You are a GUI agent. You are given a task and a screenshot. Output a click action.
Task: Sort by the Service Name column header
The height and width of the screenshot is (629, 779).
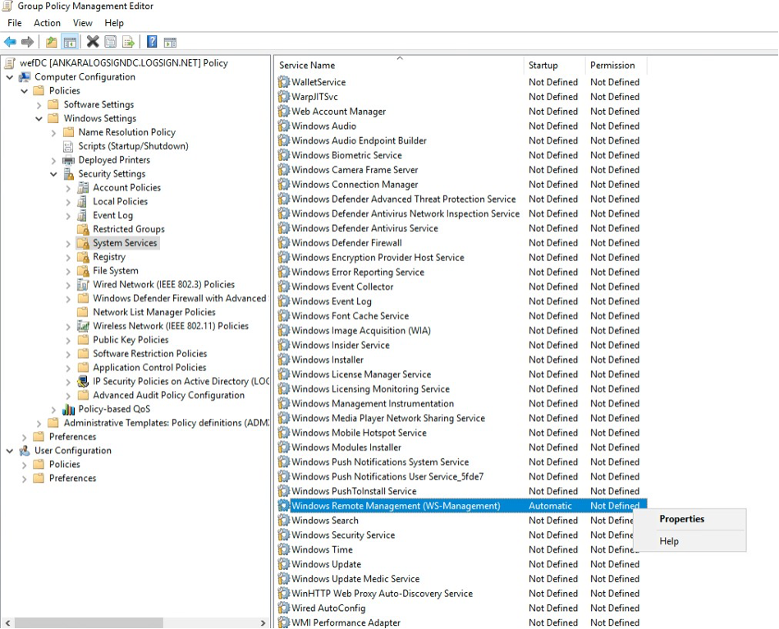point(400,65)
